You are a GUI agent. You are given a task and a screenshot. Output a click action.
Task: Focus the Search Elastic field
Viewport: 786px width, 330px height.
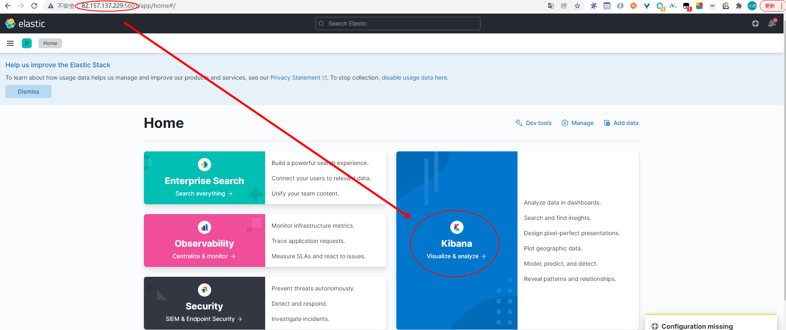(398, 24)
